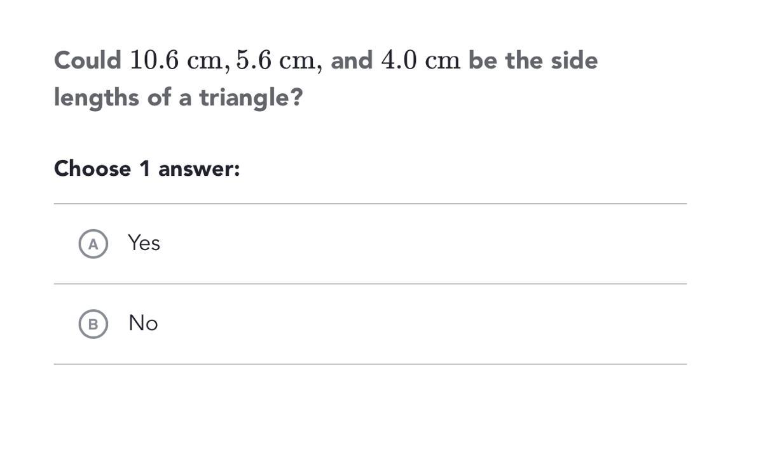Click the word "triangle?" in the question
Screen dimensions: 763x450
click(251, 98)
